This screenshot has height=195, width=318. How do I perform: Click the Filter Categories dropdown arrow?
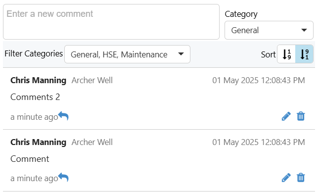point(181,54)
